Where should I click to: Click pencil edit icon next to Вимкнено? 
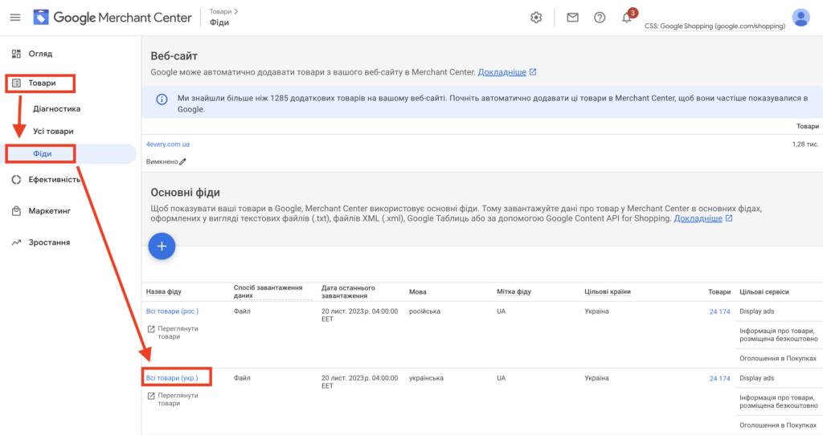point(182,161)
